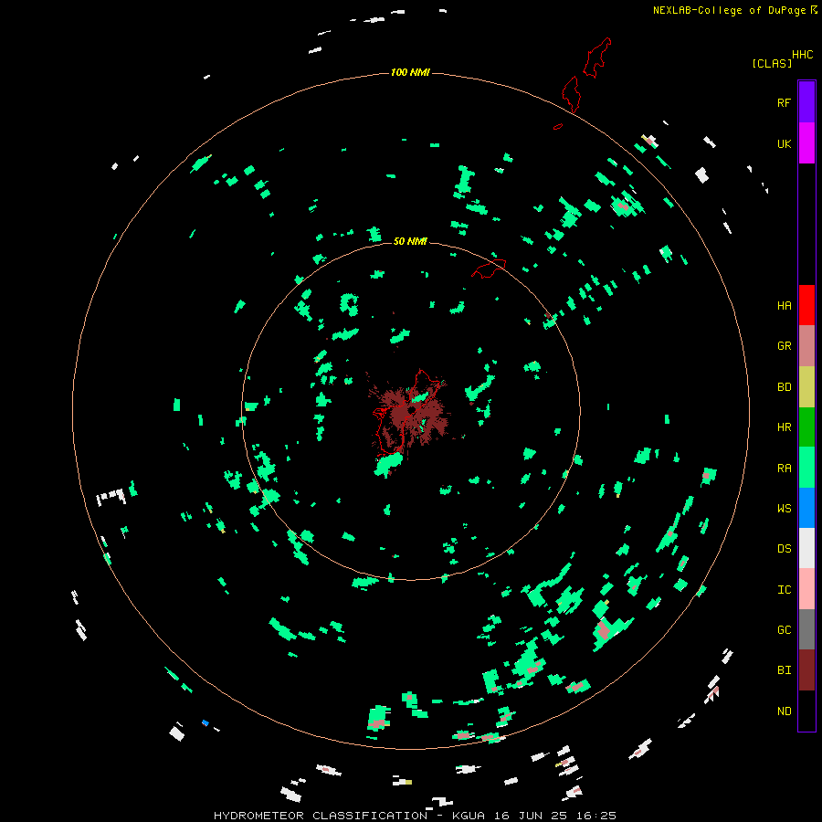Click the small blue wet snow echo
This screenshot has width=822, height=822.
pos(205,723)
